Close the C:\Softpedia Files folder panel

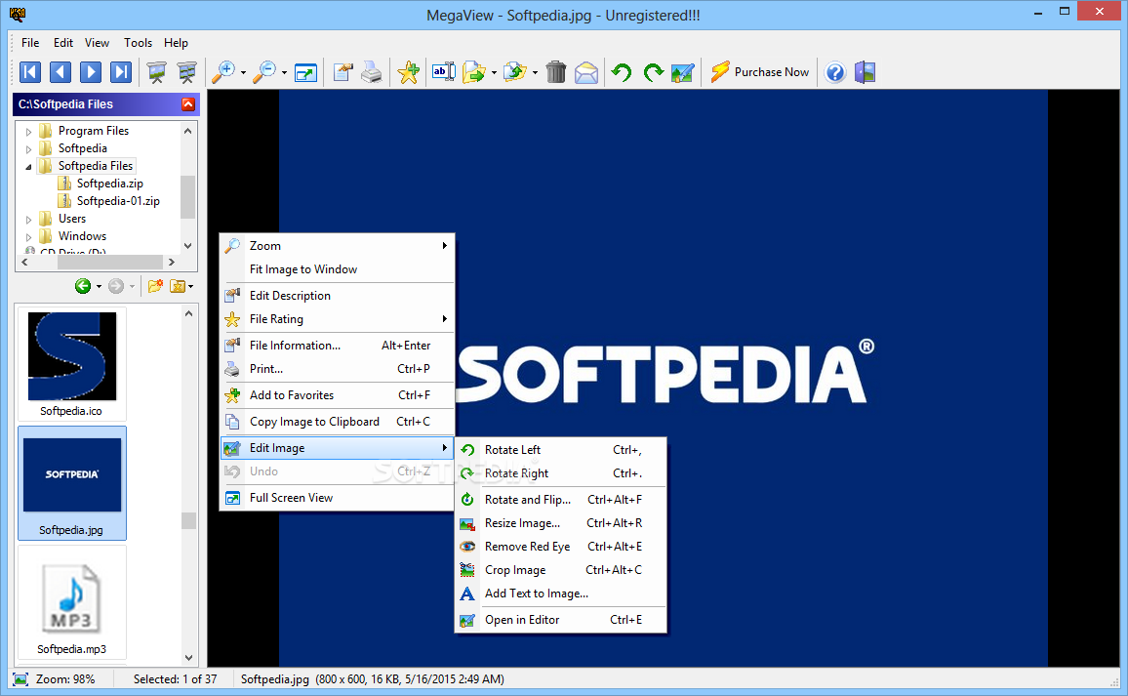(x=188, y=104)
